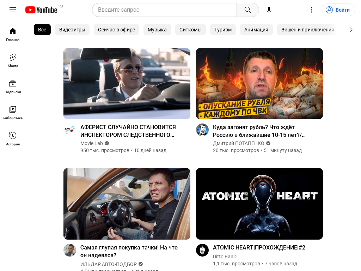
Task: Visit the Movie Lab channel name
Action: pyautogui.click(x=91, y=143)
